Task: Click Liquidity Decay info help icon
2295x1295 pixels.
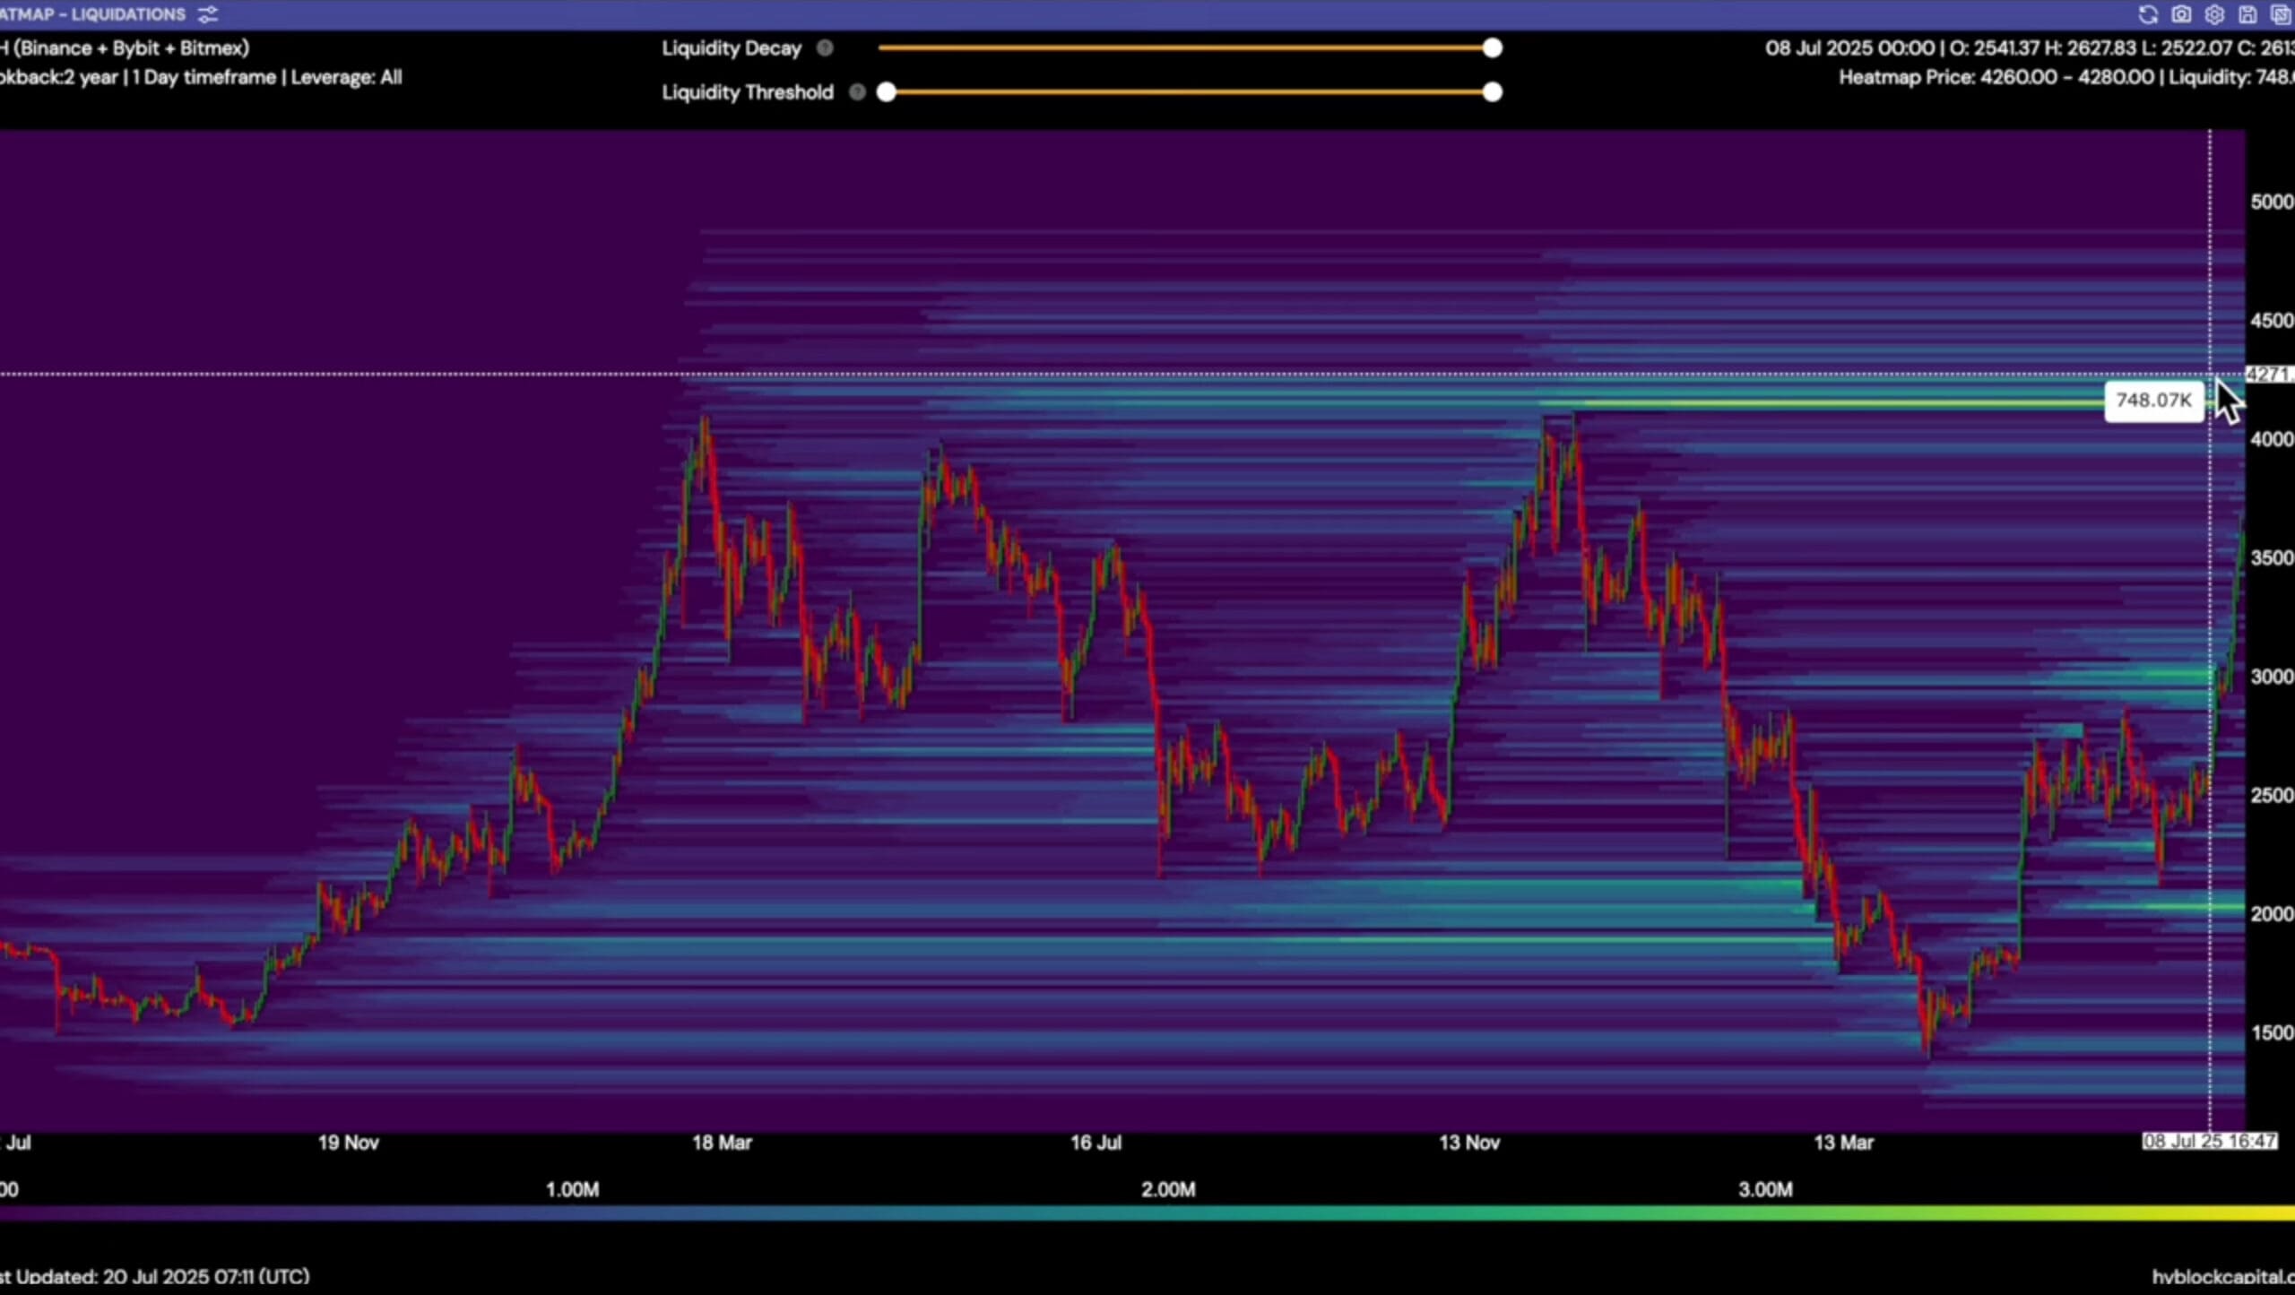Action: coord(825,48)
